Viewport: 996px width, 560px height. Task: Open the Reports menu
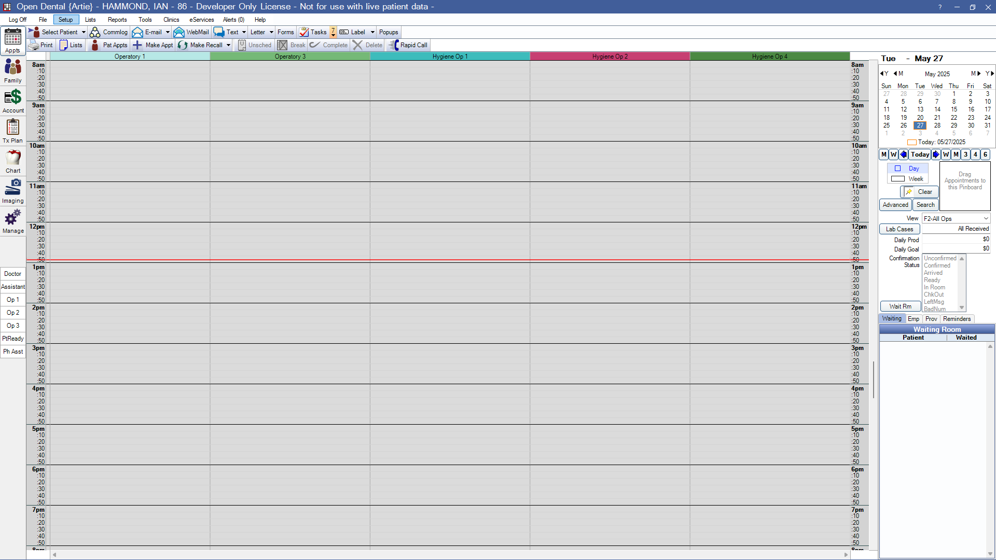tap(117, 20)
